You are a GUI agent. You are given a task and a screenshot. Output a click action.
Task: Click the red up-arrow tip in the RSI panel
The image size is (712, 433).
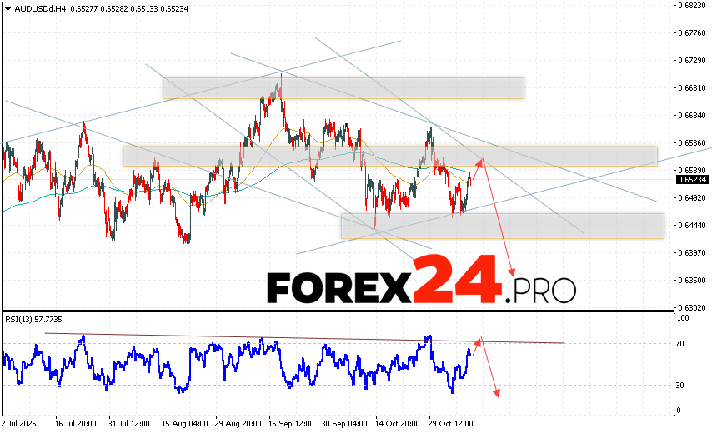pyautogui.click(x=479, y=340)
